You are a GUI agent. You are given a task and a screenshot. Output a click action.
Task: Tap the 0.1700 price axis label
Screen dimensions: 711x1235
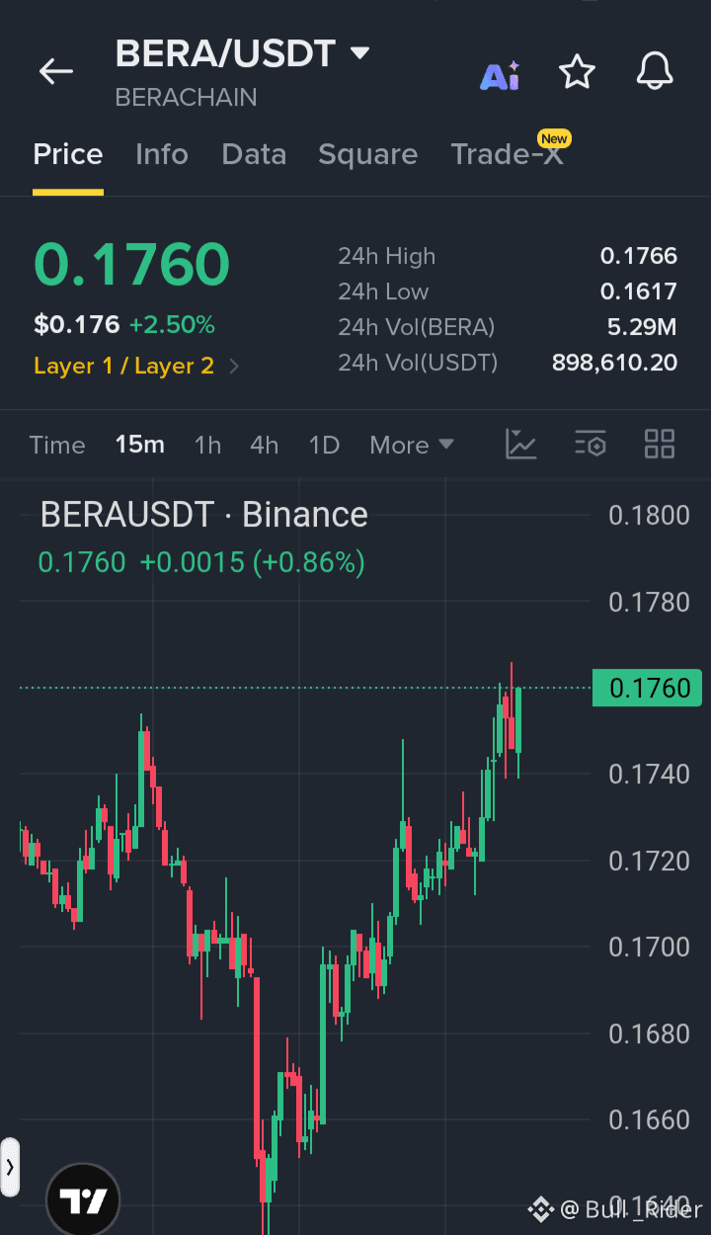[649, 947]
